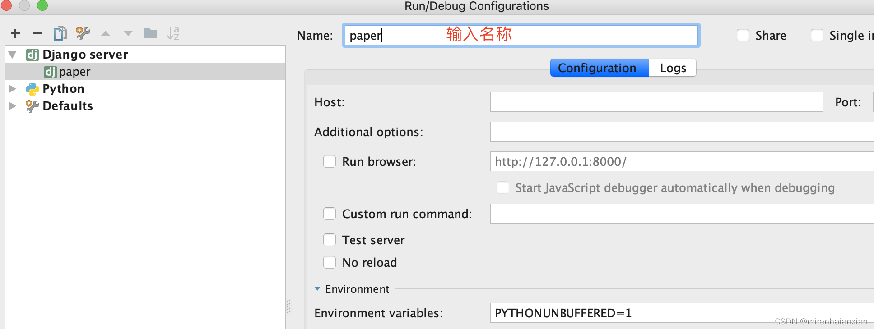Move configuration up arrow

[106, 33]
